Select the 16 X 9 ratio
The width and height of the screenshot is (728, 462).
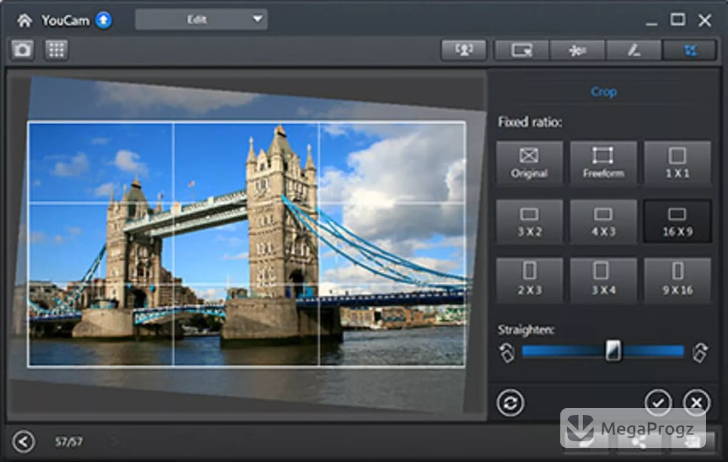click(x=678, y=222)
